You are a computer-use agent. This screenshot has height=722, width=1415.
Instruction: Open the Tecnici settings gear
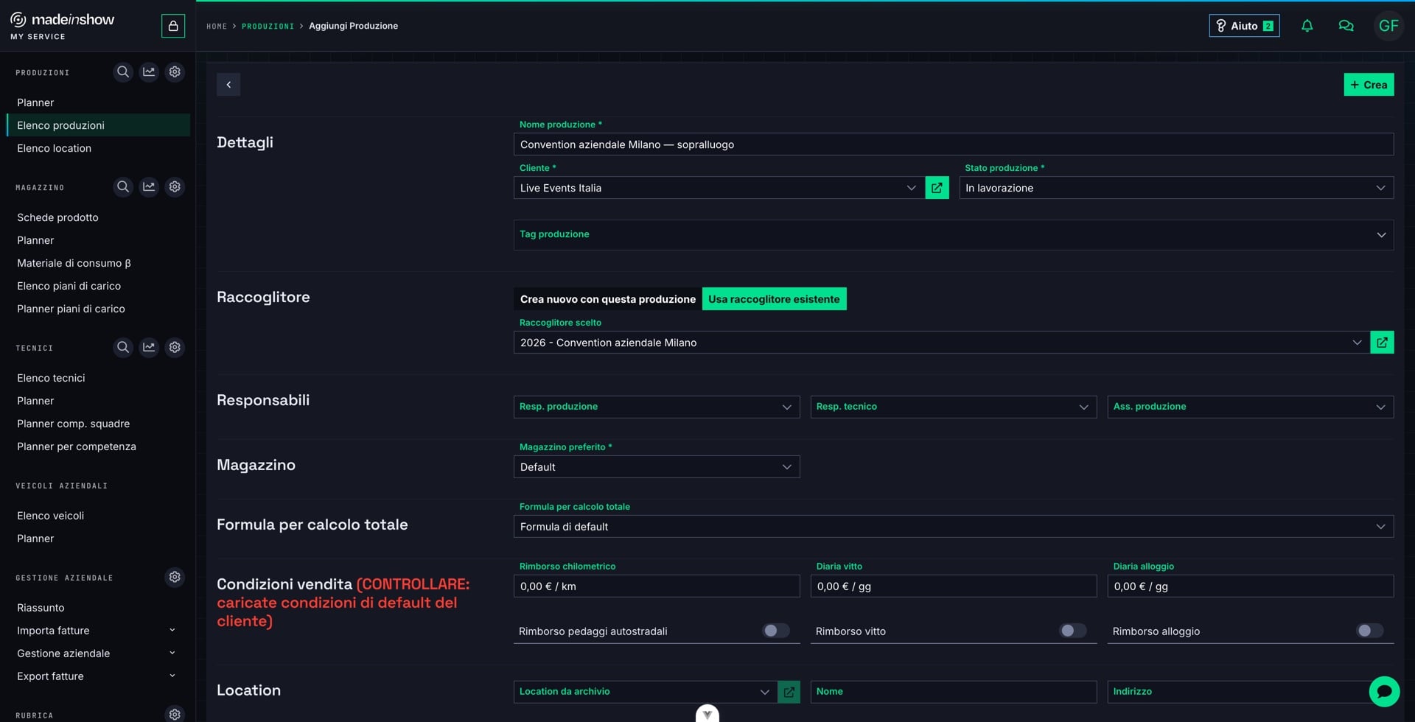[175, 347]
